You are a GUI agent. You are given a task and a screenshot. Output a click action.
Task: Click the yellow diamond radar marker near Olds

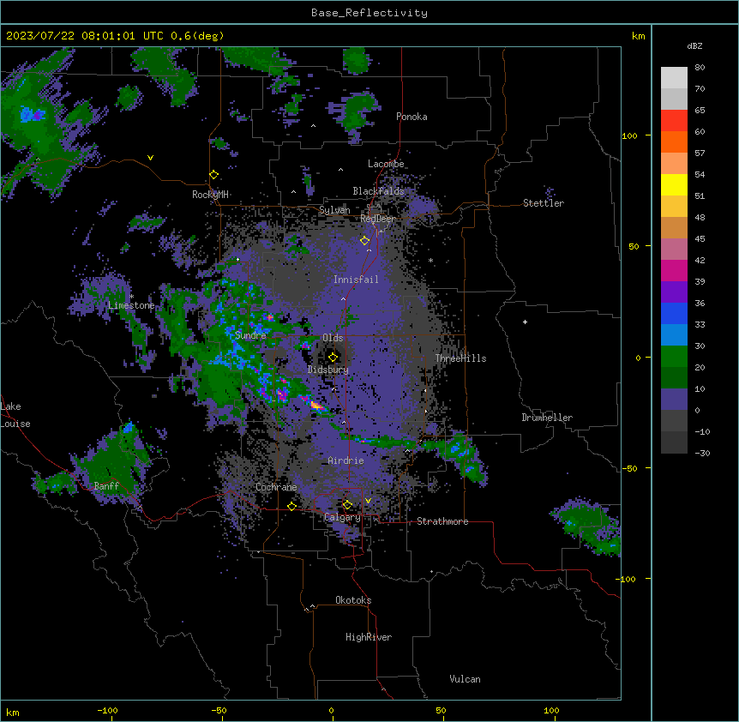coord(333,357)
